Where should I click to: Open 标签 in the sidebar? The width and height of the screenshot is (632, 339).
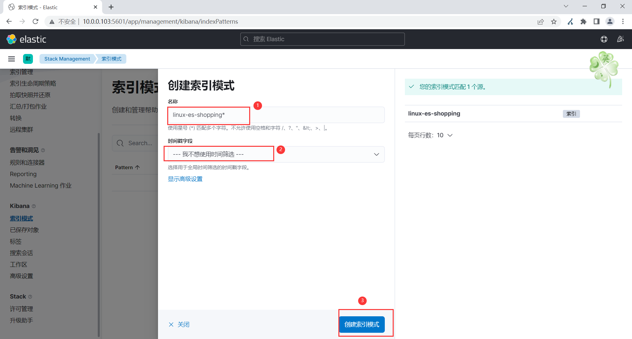pos(16,242)
